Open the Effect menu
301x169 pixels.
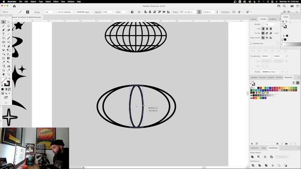(56, 1)
